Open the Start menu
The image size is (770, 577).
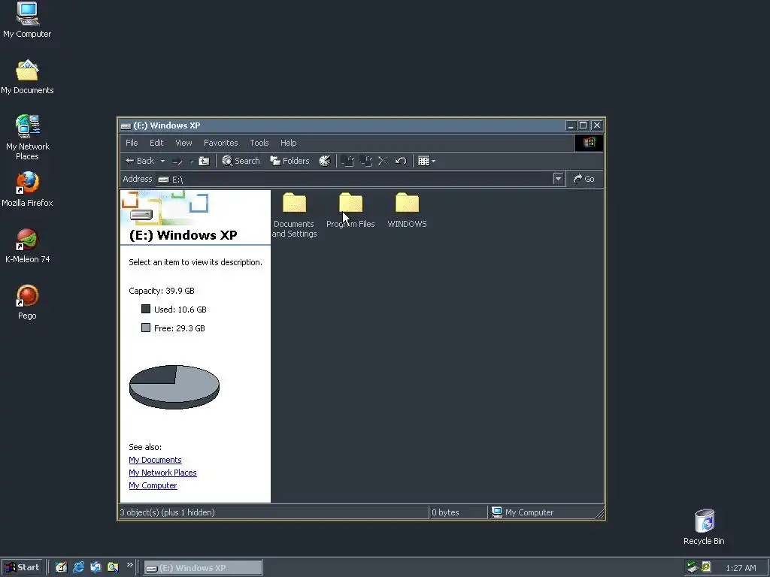tap(22, 567)
